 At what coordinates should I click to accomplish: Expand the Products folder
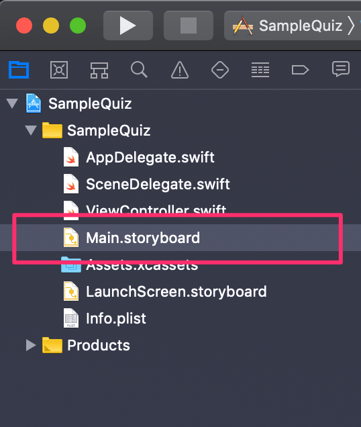click(x=31, y=345)
